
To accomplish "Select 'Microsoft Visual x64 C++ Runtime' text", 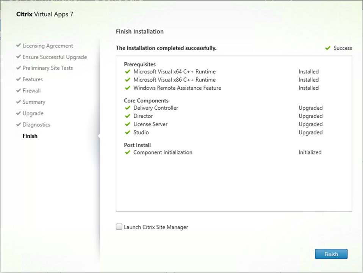I will click(175, 72).
